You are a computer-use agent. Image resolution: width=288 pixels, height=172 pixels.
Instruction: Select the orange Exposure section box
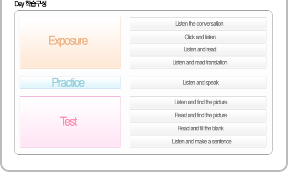pos(70,43)
